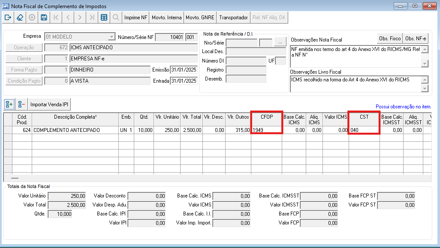Click the magnifier search icon
440x248 pixels.
116,18
